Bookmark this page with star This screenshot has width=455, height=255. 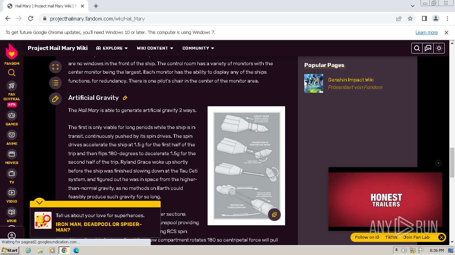pos(410,18)
